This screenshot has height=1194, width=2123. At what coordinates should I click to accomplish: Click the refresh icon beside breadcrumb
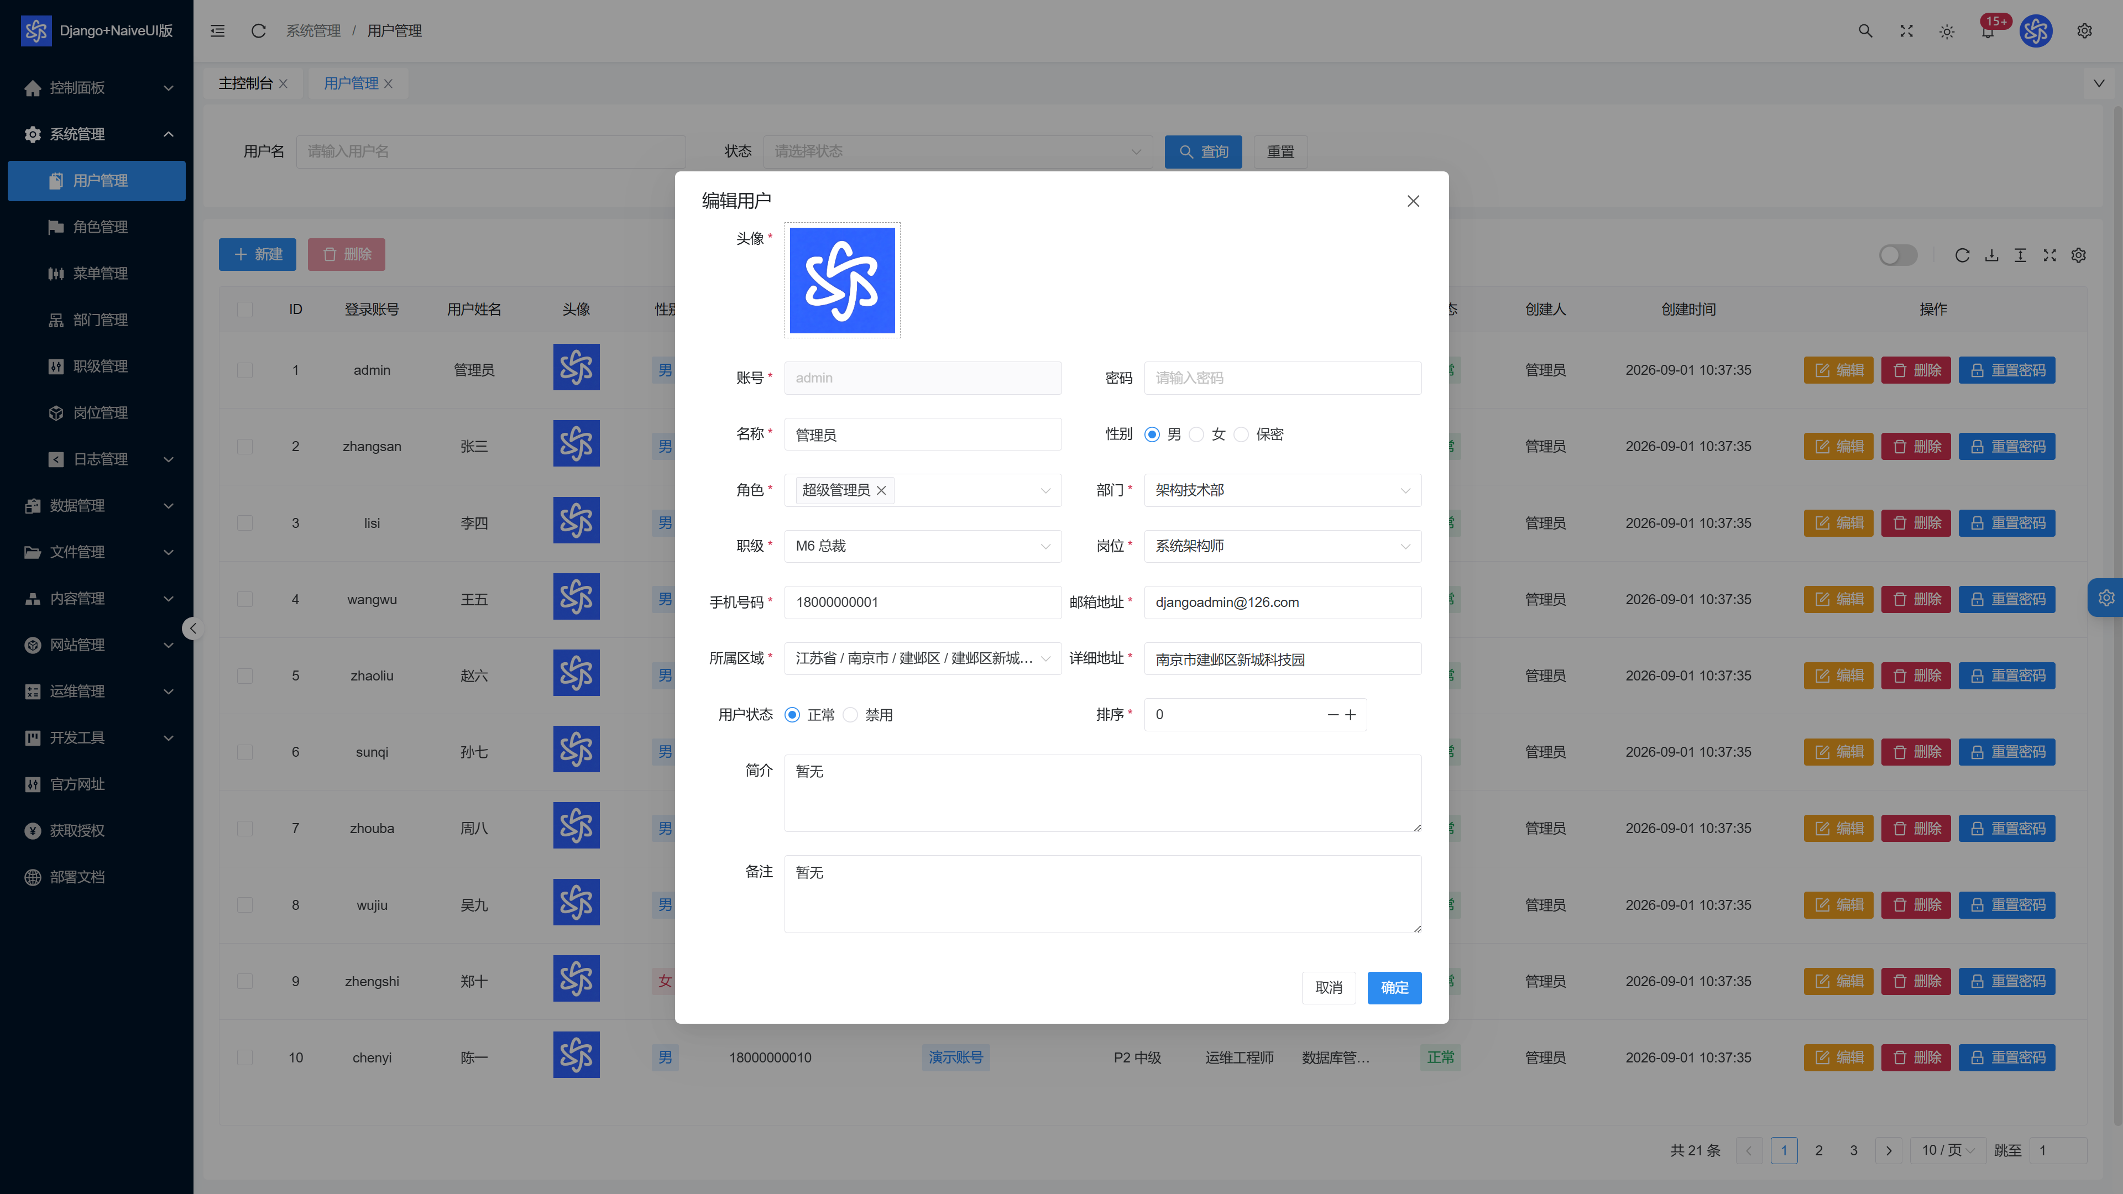(258, 30)
